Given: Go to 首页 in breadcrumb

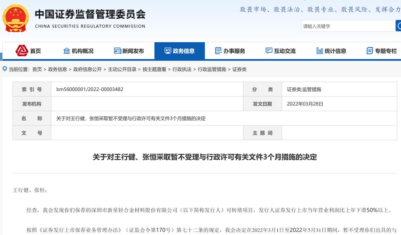Looking at the screenshot, I should pyautogui.click(x=37, y=69).
